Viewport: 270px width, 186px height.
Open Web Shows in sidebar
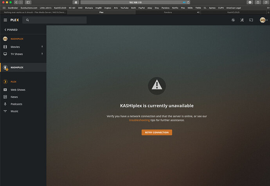[x=18, y=90]
